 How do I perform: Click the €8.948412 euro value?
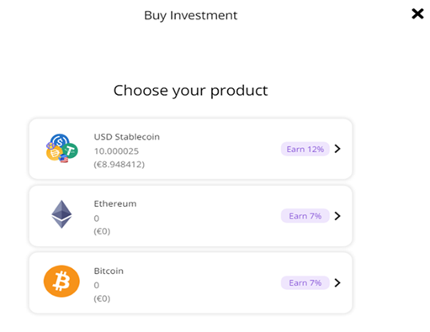point(119,165)
